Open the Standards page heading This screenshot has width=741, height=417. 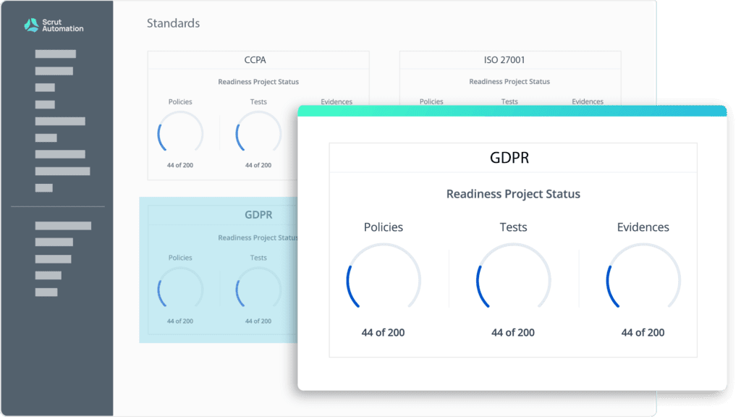click(173, 23)
